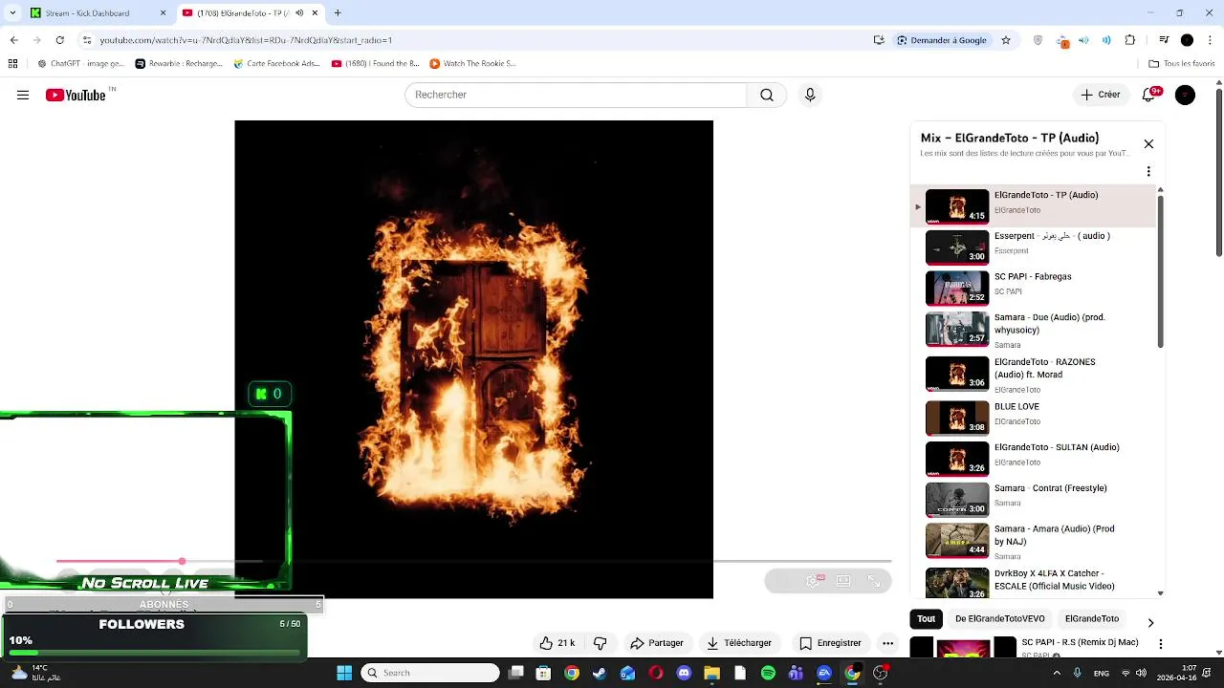Viewport: 1224px width, 688px height.
Task: Open Tous les favoris bookmarks folder
Action: [x=1181, y=64]
